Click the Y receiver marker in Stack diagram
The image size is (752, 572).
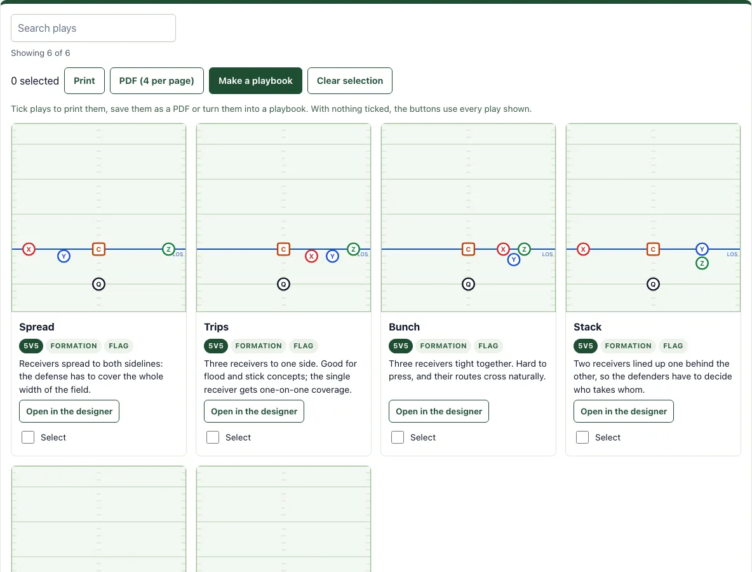click(702, 249)
